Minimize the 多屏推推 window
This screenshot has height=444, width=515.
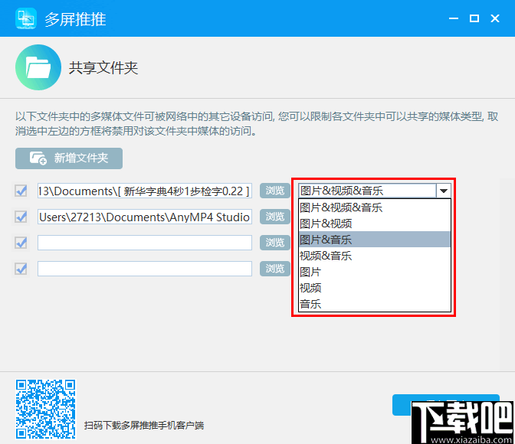coord(454,18)
